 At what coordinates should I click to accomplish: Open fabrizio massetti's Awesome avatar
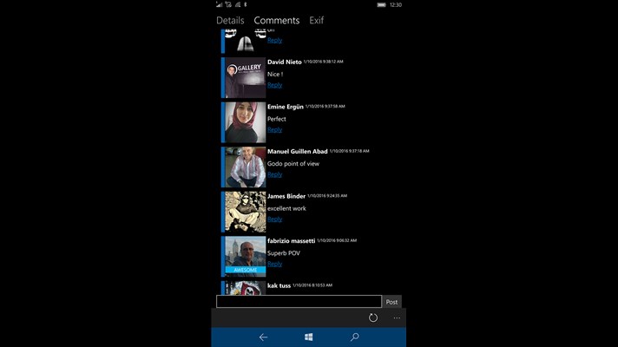[x=246, y=257]
